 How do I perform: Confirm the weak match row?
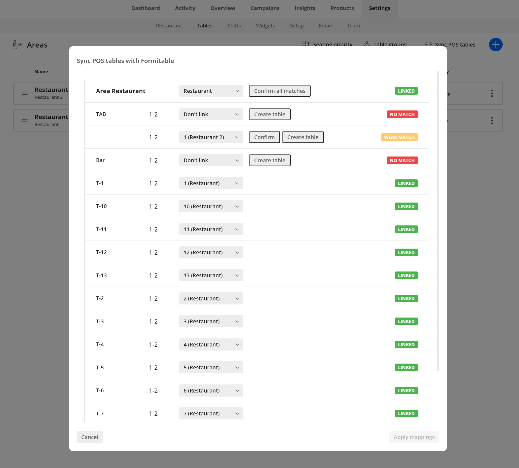click(264, 137)
